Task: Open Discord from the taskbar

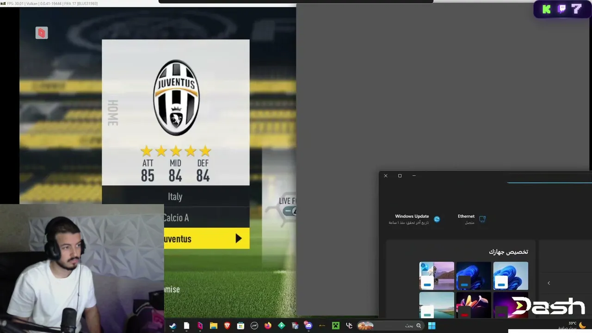Action: pos(308,326)
